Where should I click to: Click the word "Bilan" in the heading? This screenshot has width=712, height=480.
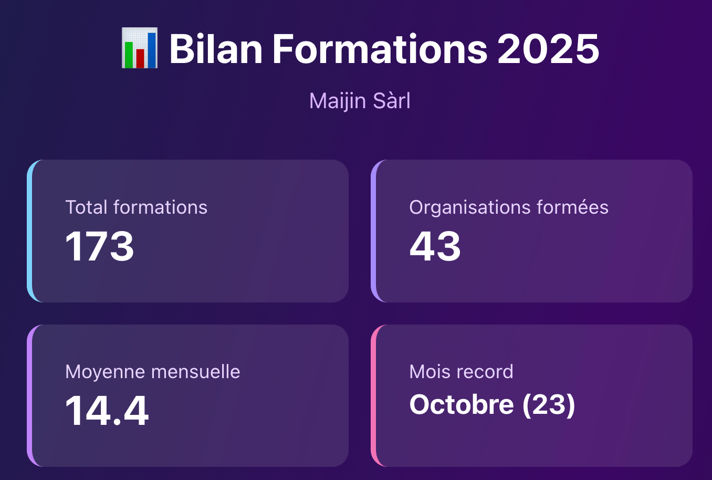(216, 49)
